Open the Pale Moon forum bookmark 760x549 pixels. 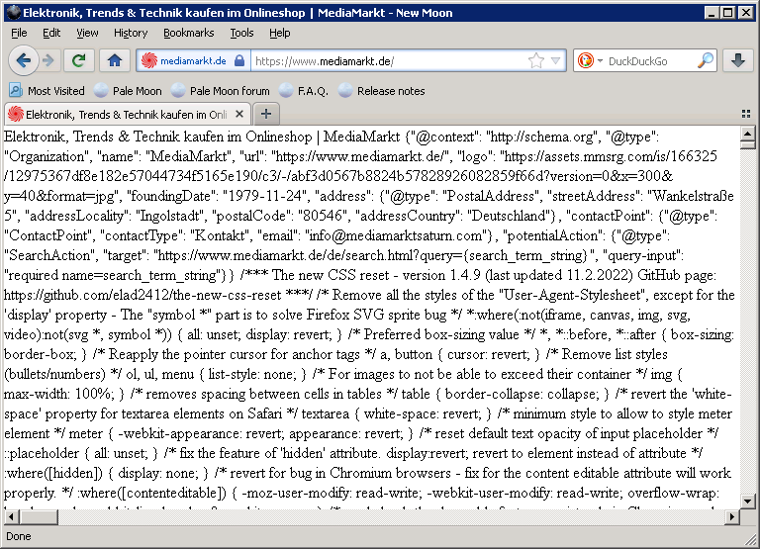click(x=220, y=91)
